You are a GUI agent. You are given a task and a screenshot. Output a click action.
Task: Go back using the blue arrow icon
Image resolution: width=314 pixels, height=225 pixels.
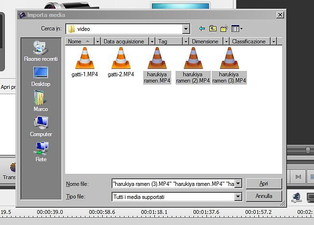tap(202, 28)
